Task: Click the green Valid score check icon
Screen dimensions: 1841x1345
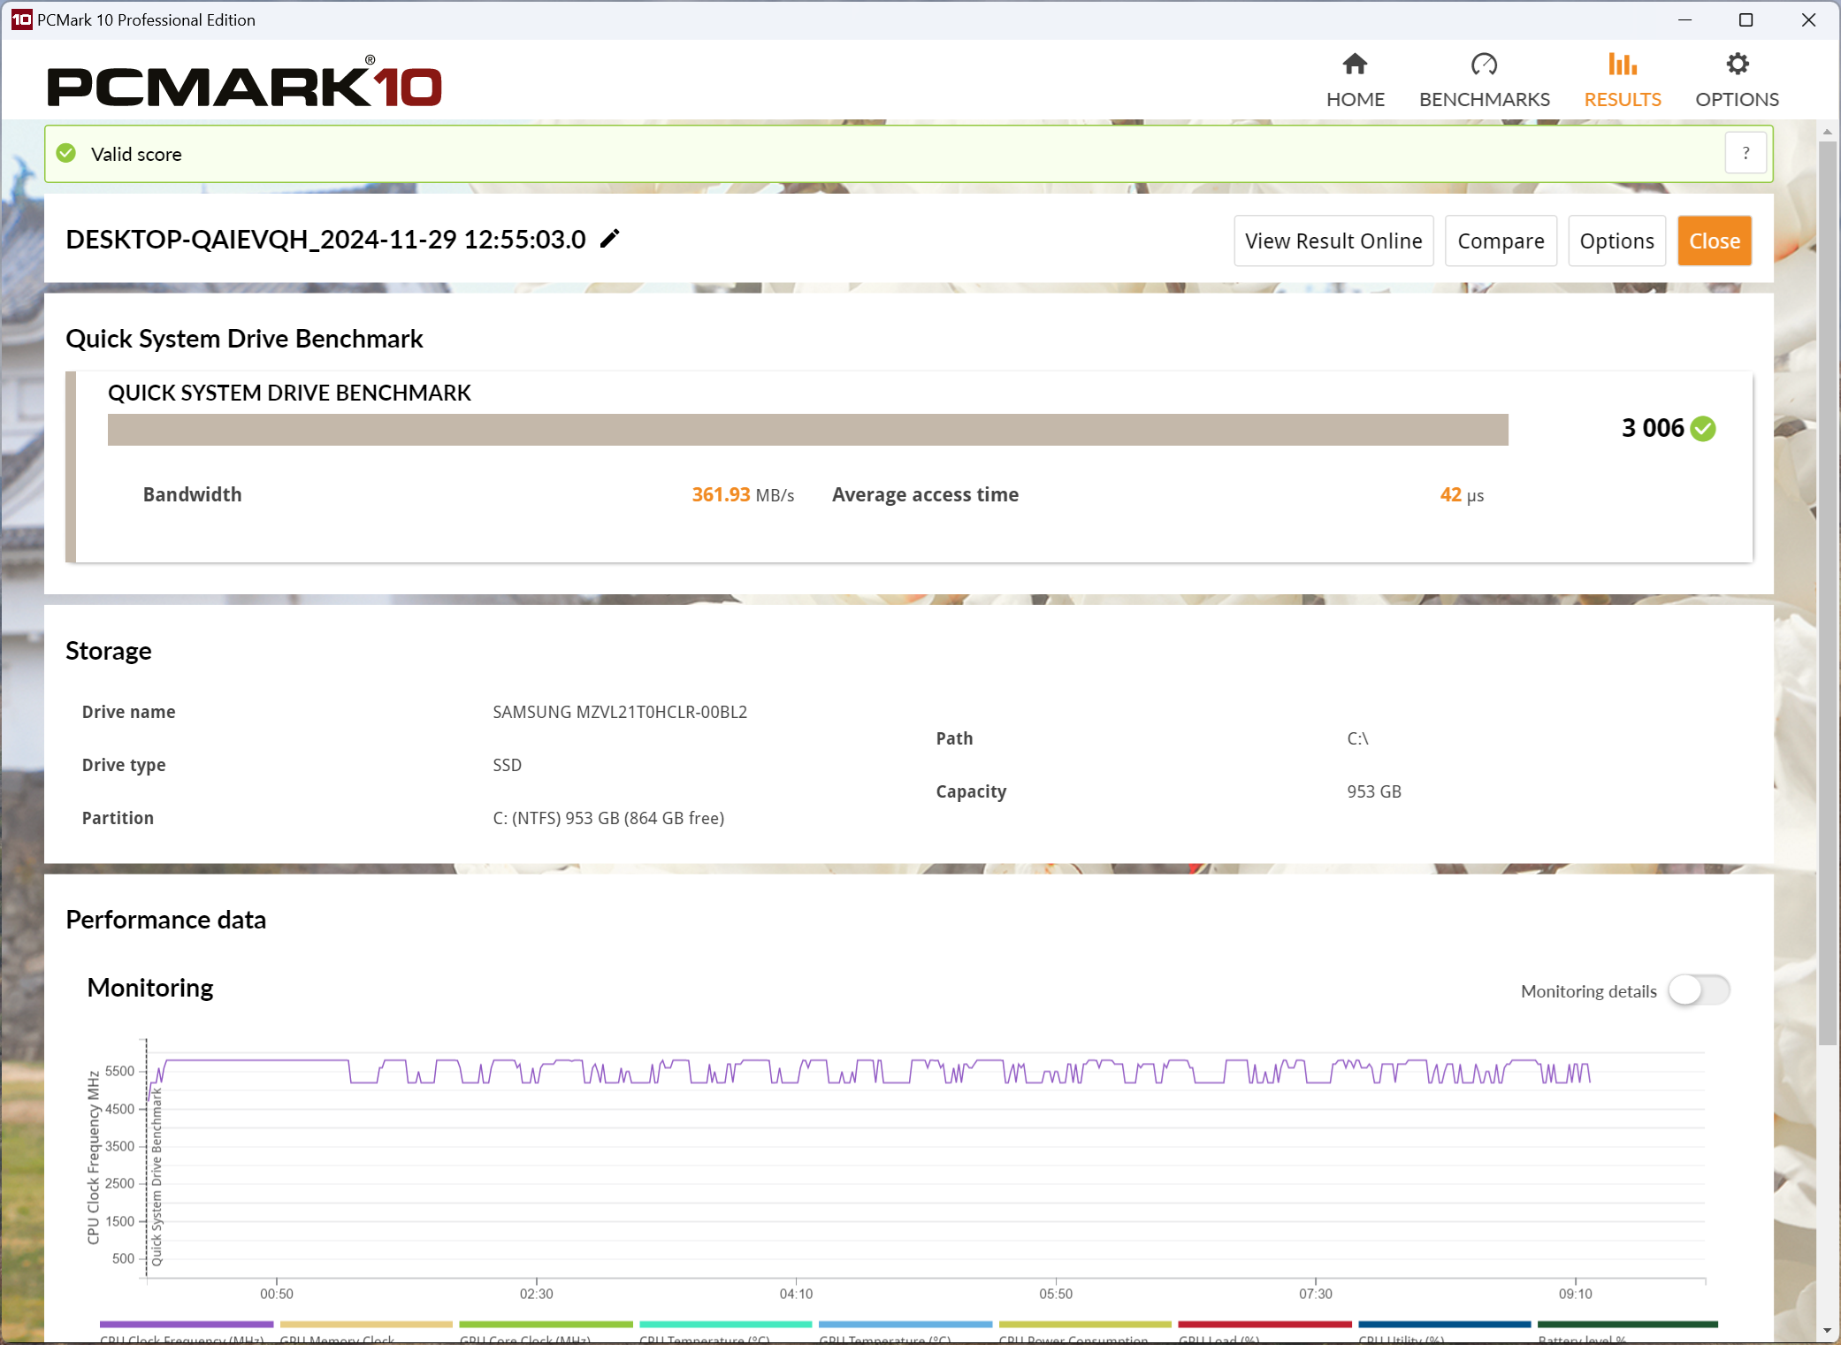Action: click(x=66, y=154)
